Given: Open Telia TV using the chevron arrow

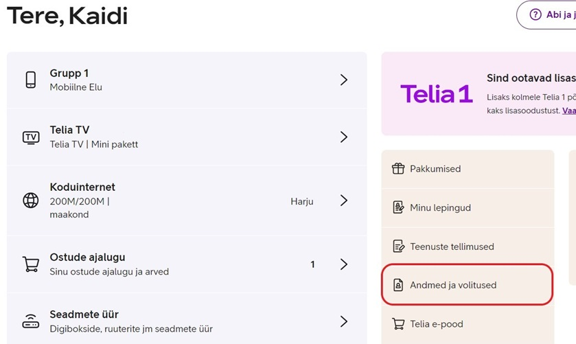Looking at the screenshot, I should point(344,137).
